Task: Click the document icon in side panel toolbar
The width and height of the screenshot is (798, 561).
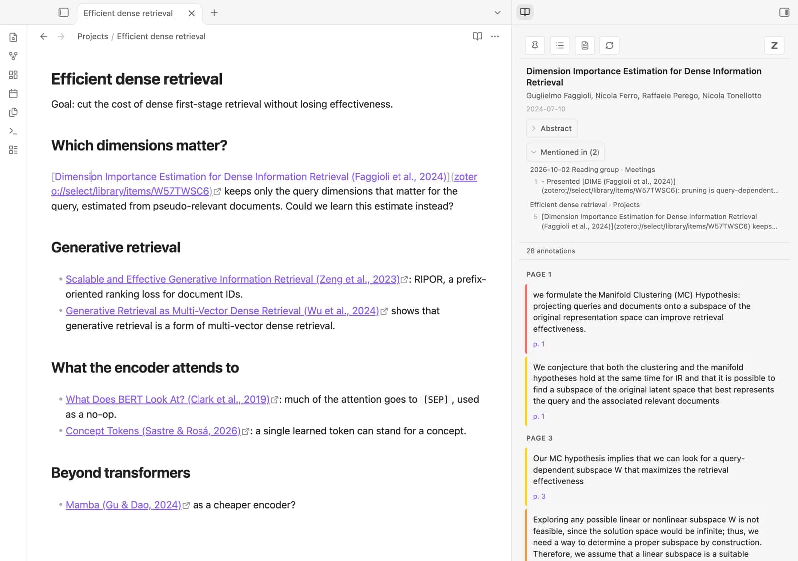Action: click(585, 45)
